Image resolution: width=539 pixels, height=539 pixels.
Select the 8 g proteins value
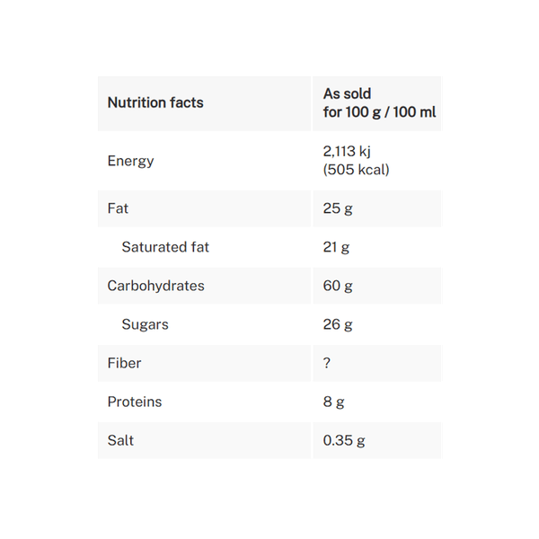pyautogui.click(x=333, y=402)
